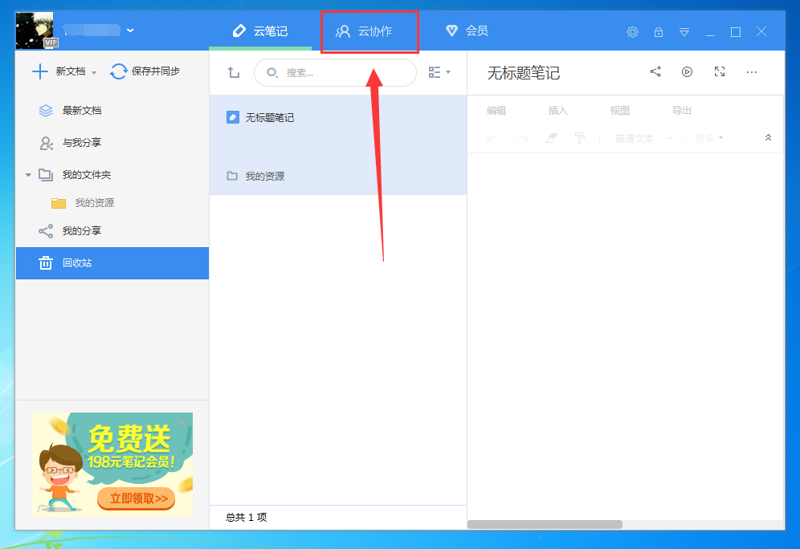Click the lock icon in the title bar

pyautogui.click(x=658, y=32)
